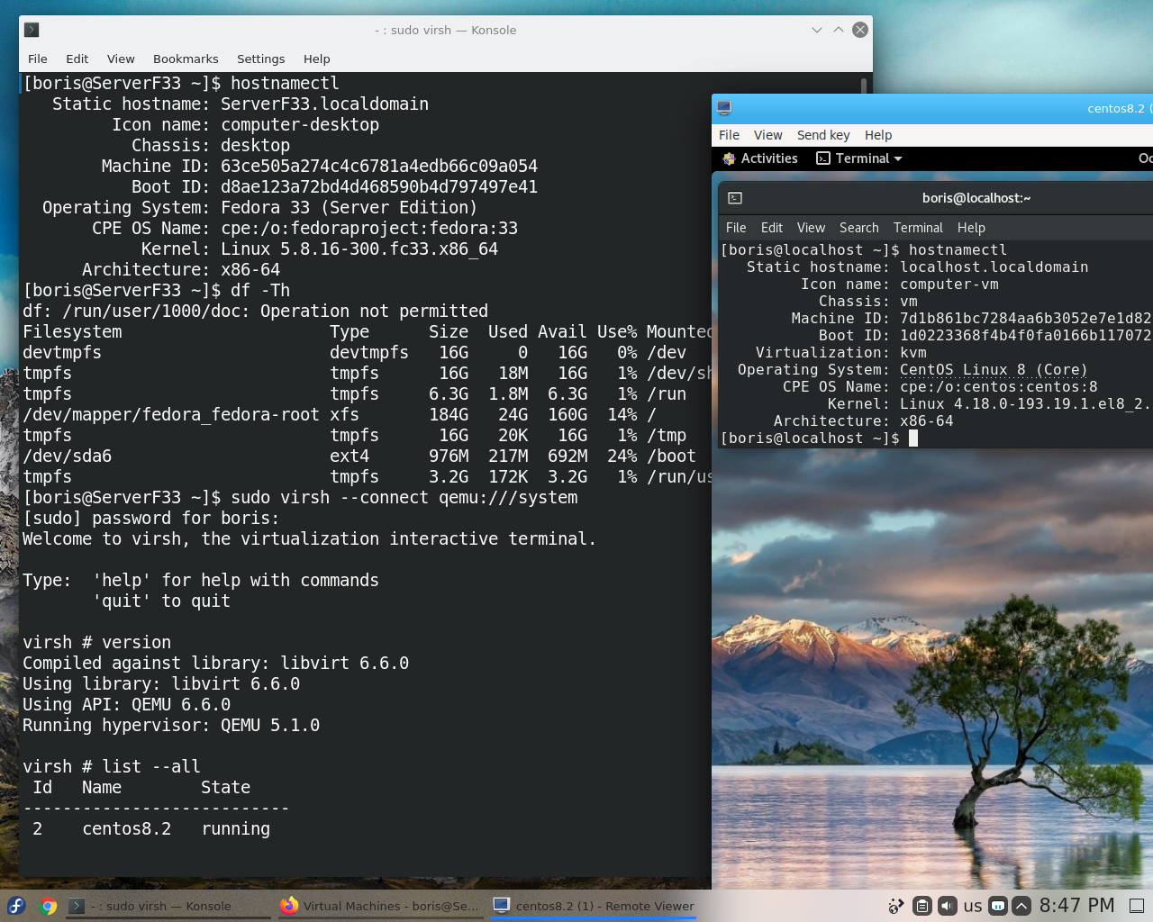Open the Search menu in the guest terminal

click(x=858, y=227)
